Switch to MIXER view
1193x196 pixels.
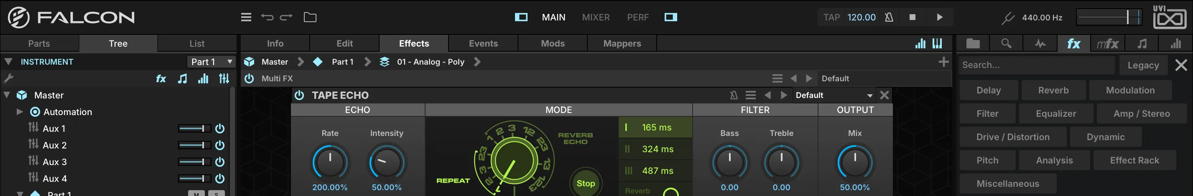596,17
